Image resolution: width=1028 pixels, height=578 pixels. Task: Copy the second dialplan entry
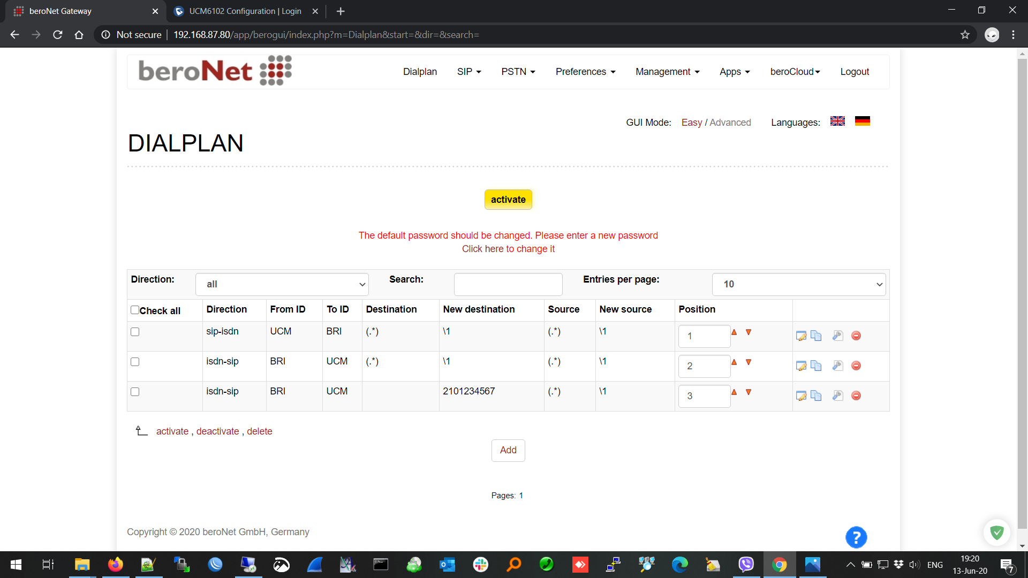point(816,366)
